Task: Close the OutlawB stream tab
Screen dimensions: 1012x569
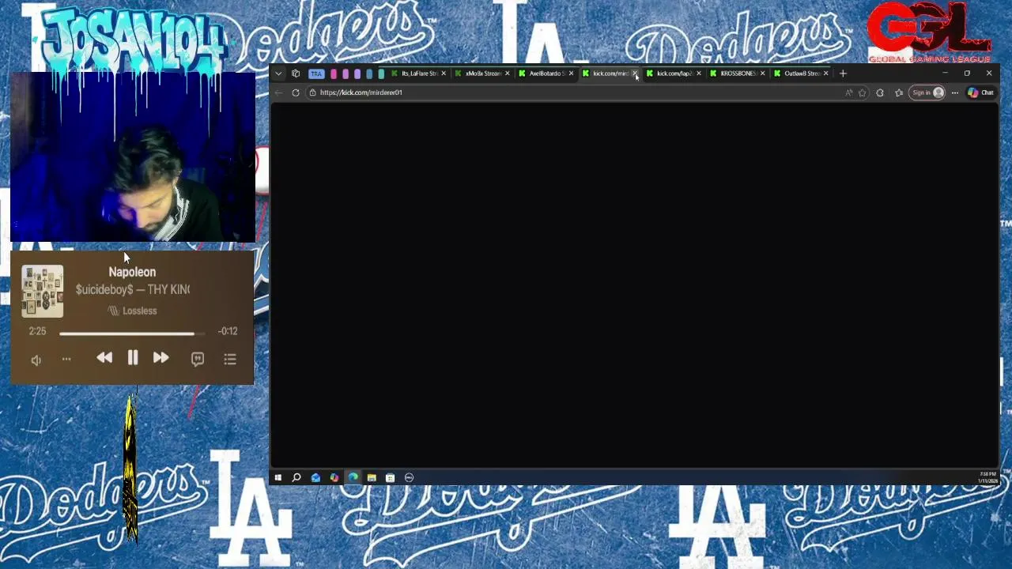Action: coord(825,73)
